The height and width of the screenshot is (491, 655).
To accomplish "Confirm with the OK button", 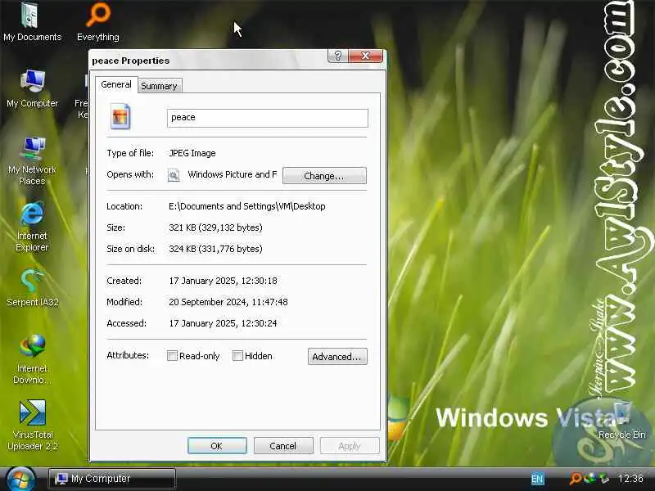I will (217, 446).
